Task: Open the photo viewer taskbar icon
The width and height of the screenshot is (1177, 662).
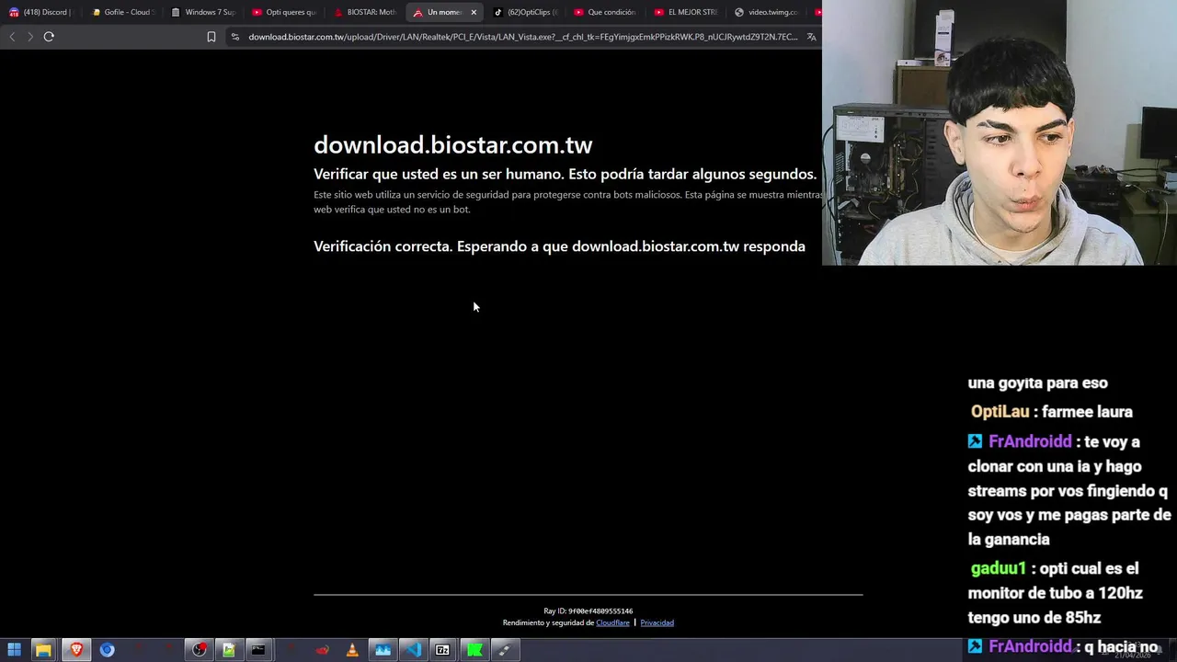Action: [383, 650]
